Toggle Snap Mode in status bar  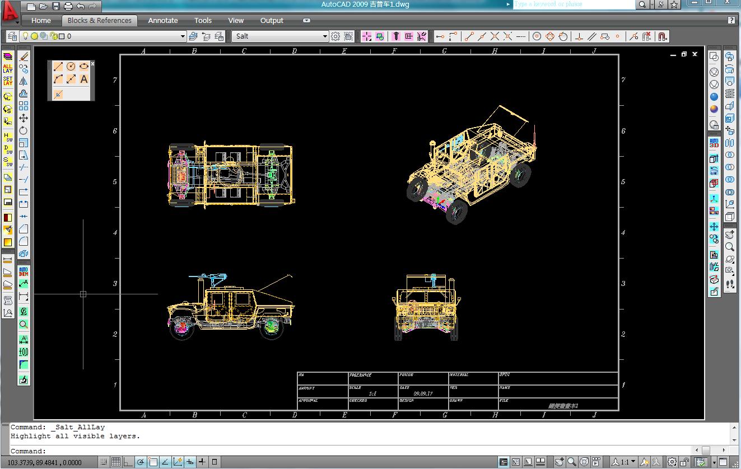click(102, 462)
